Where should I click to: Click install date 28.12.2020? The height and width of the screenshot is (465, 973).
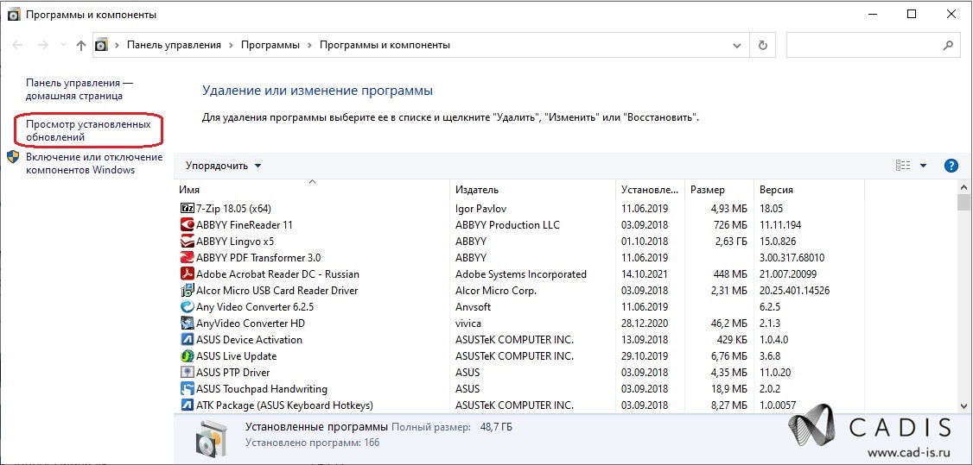click(645, 324)
